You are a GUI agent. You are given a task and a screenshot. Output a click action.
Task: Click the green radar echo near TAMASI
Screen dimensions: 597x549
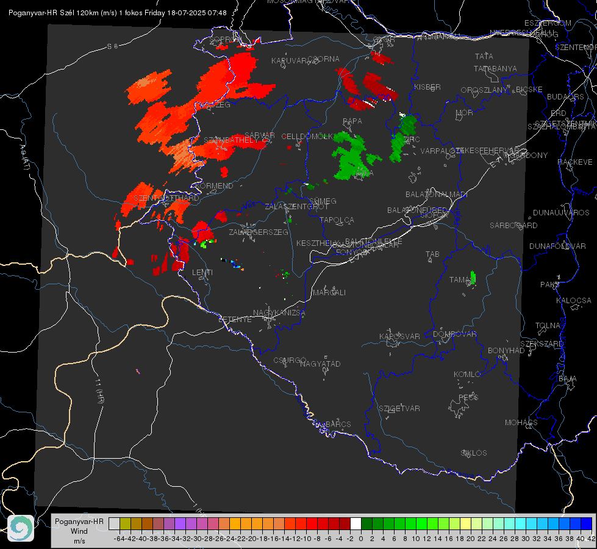473,277
